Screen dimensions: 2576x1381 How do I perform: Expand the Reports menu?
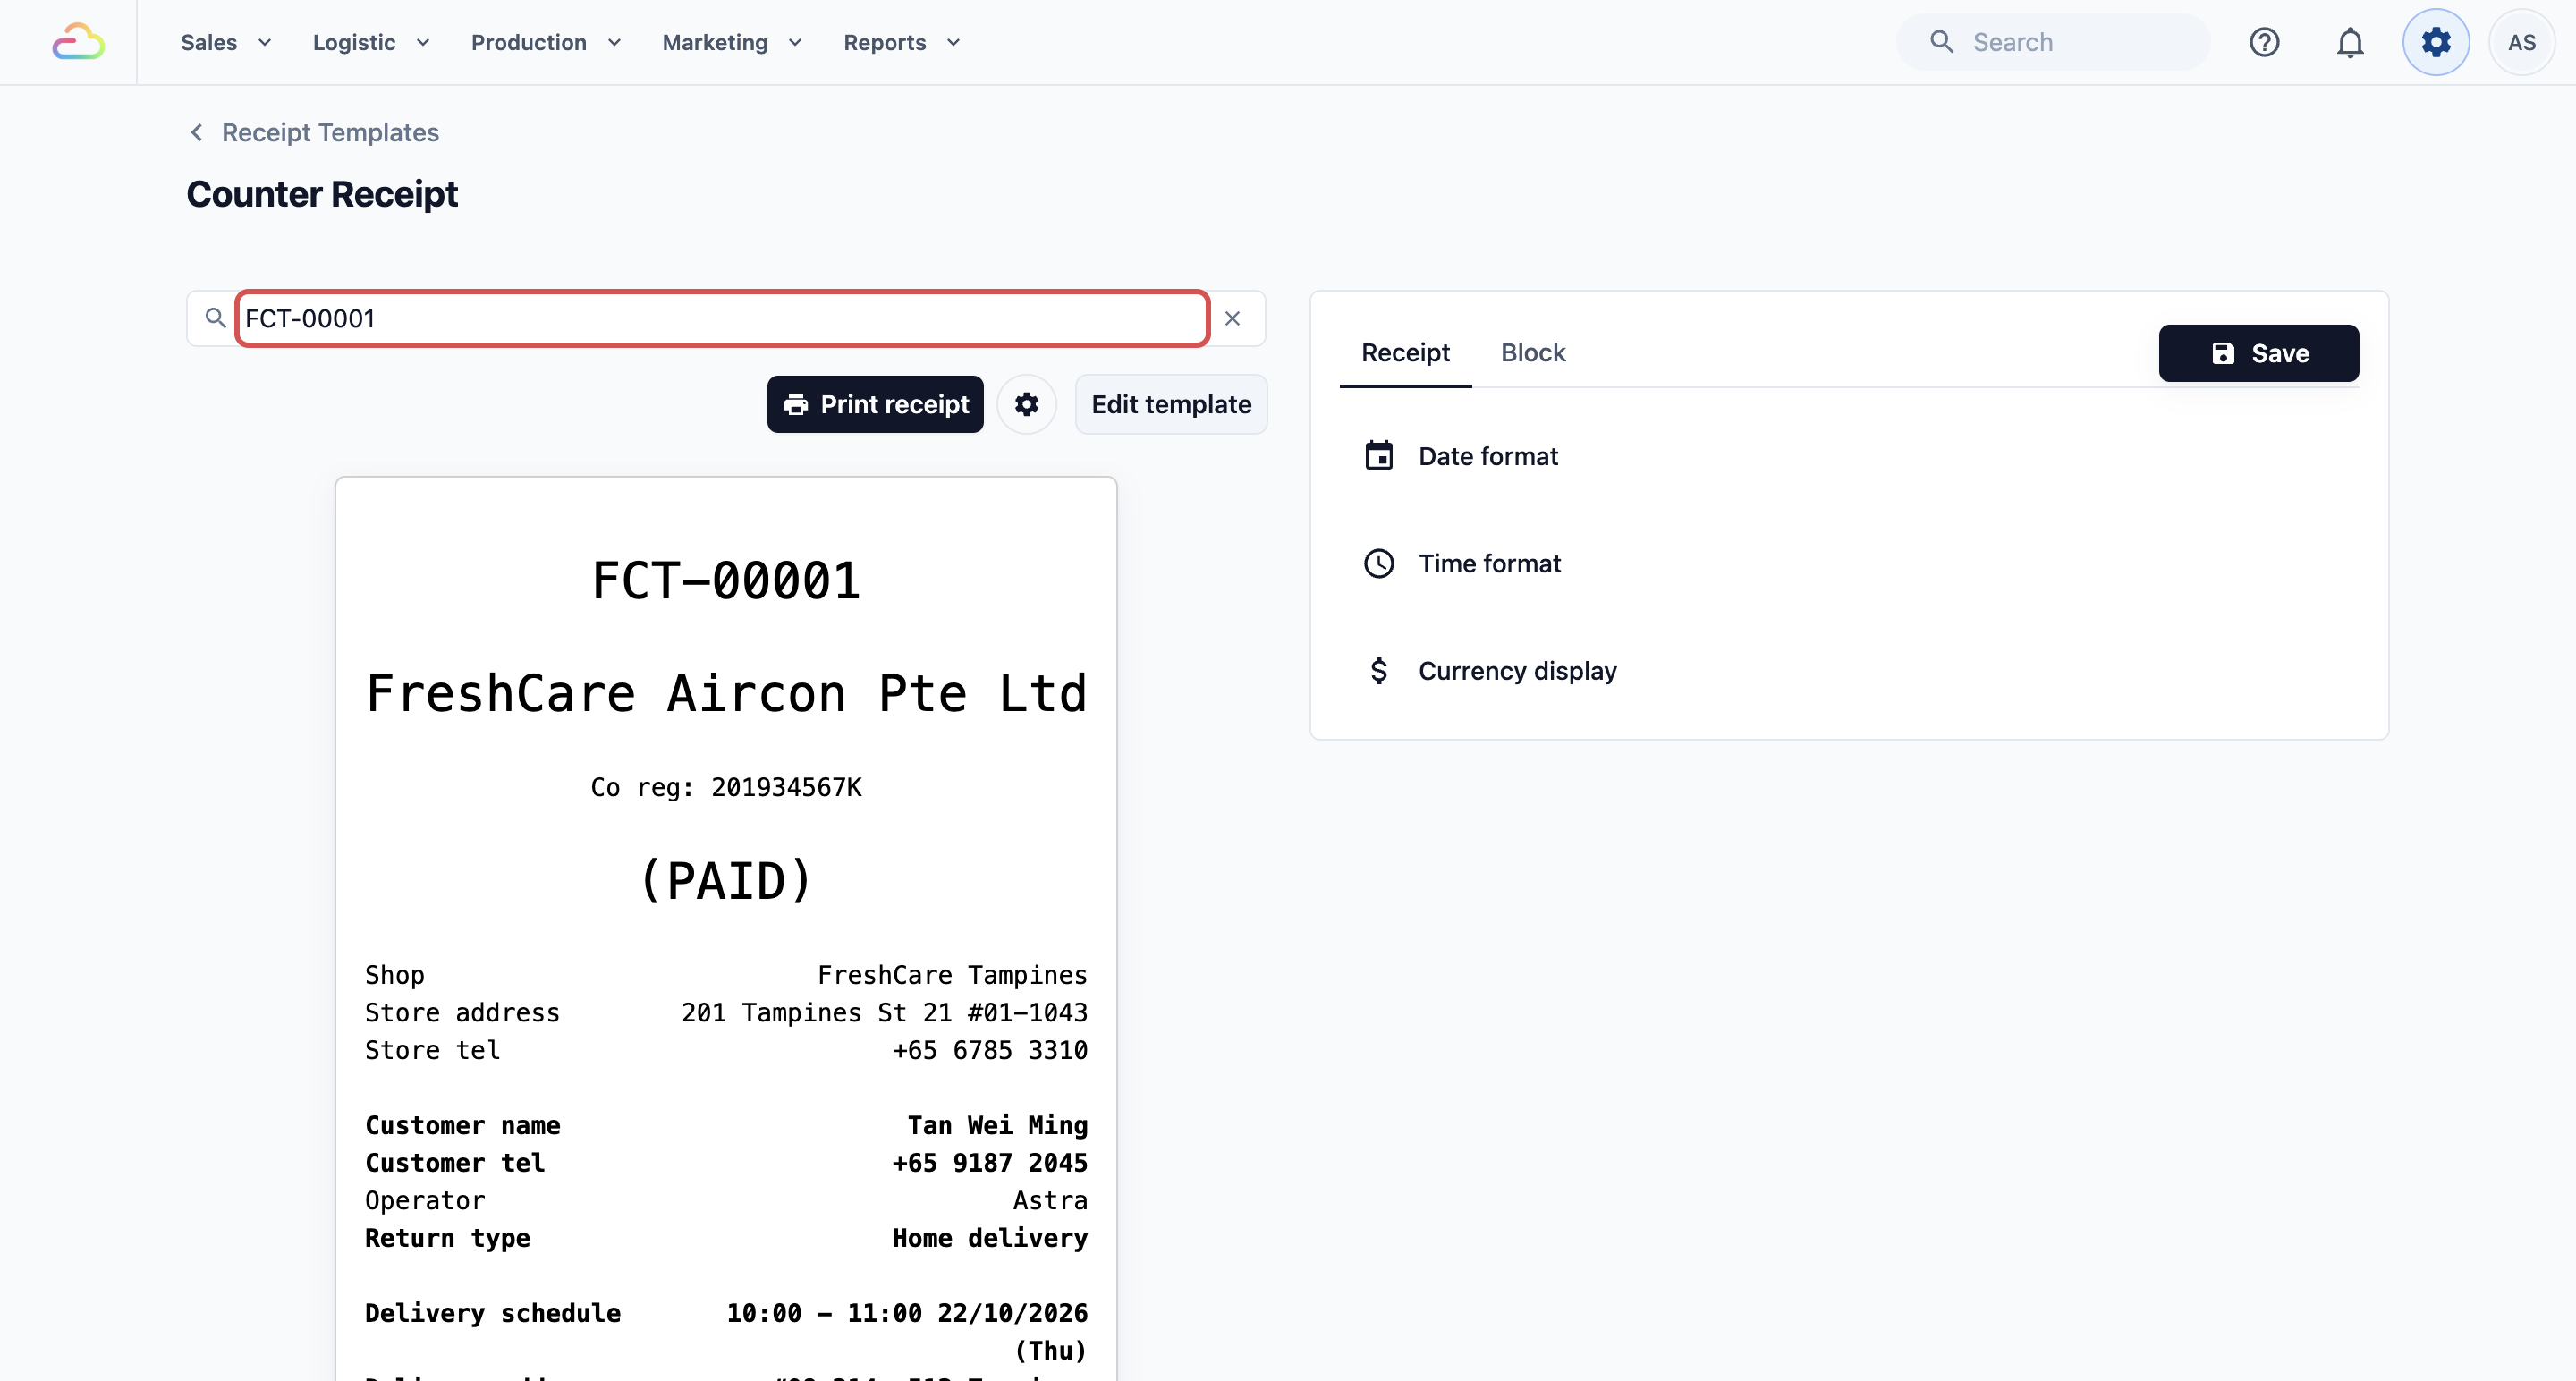tap(902, 42)
